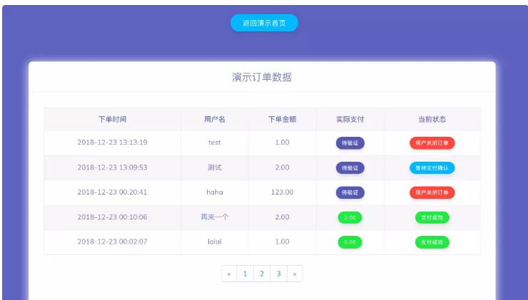Click the 返回演示首页 button
The width and height of the screenshot is (528, 300).
pos(263,23)
